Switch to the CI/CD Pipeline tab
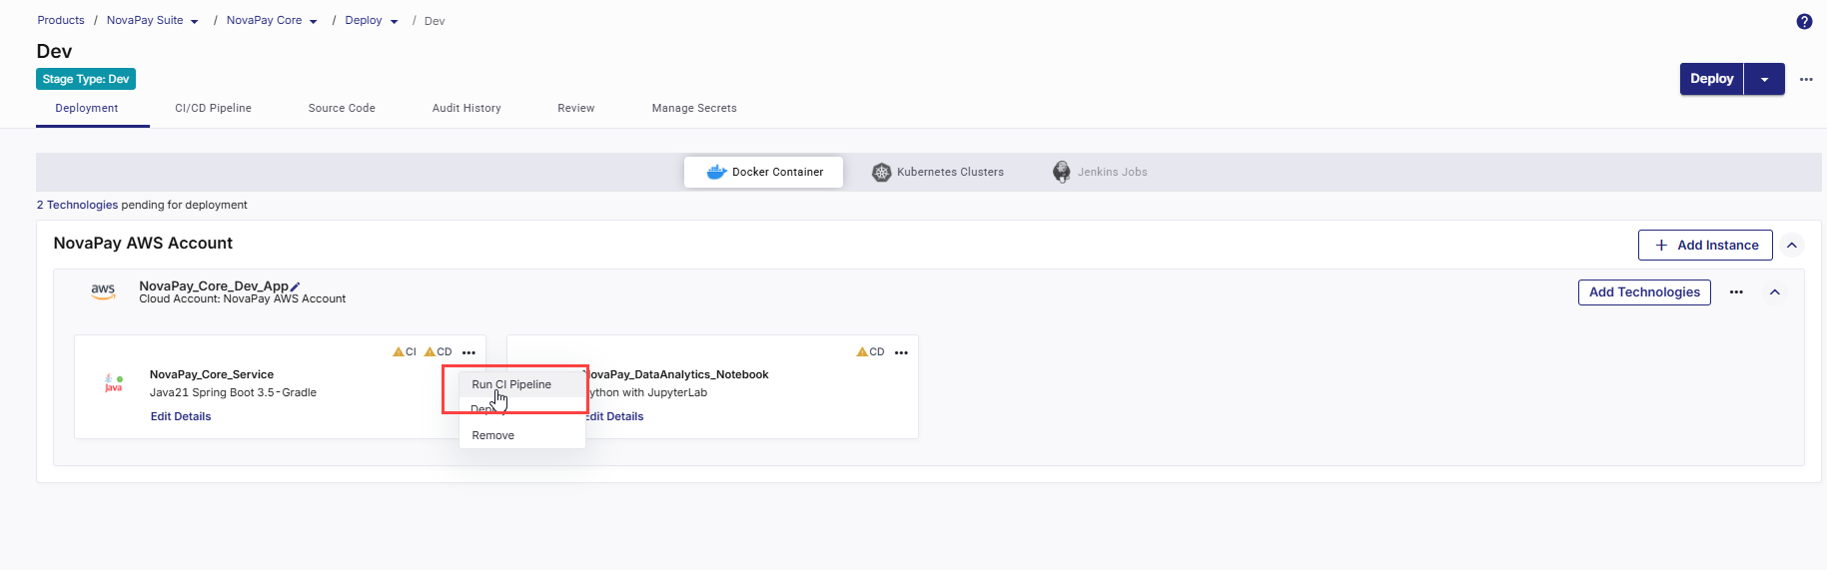This screenshot has height=570, width=1827. pos(213,108)
